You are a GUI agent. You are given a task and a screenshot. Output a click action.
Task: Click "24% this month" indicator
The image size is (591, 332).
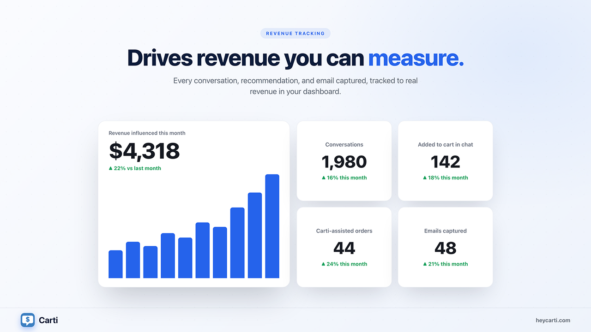[344, 264]
